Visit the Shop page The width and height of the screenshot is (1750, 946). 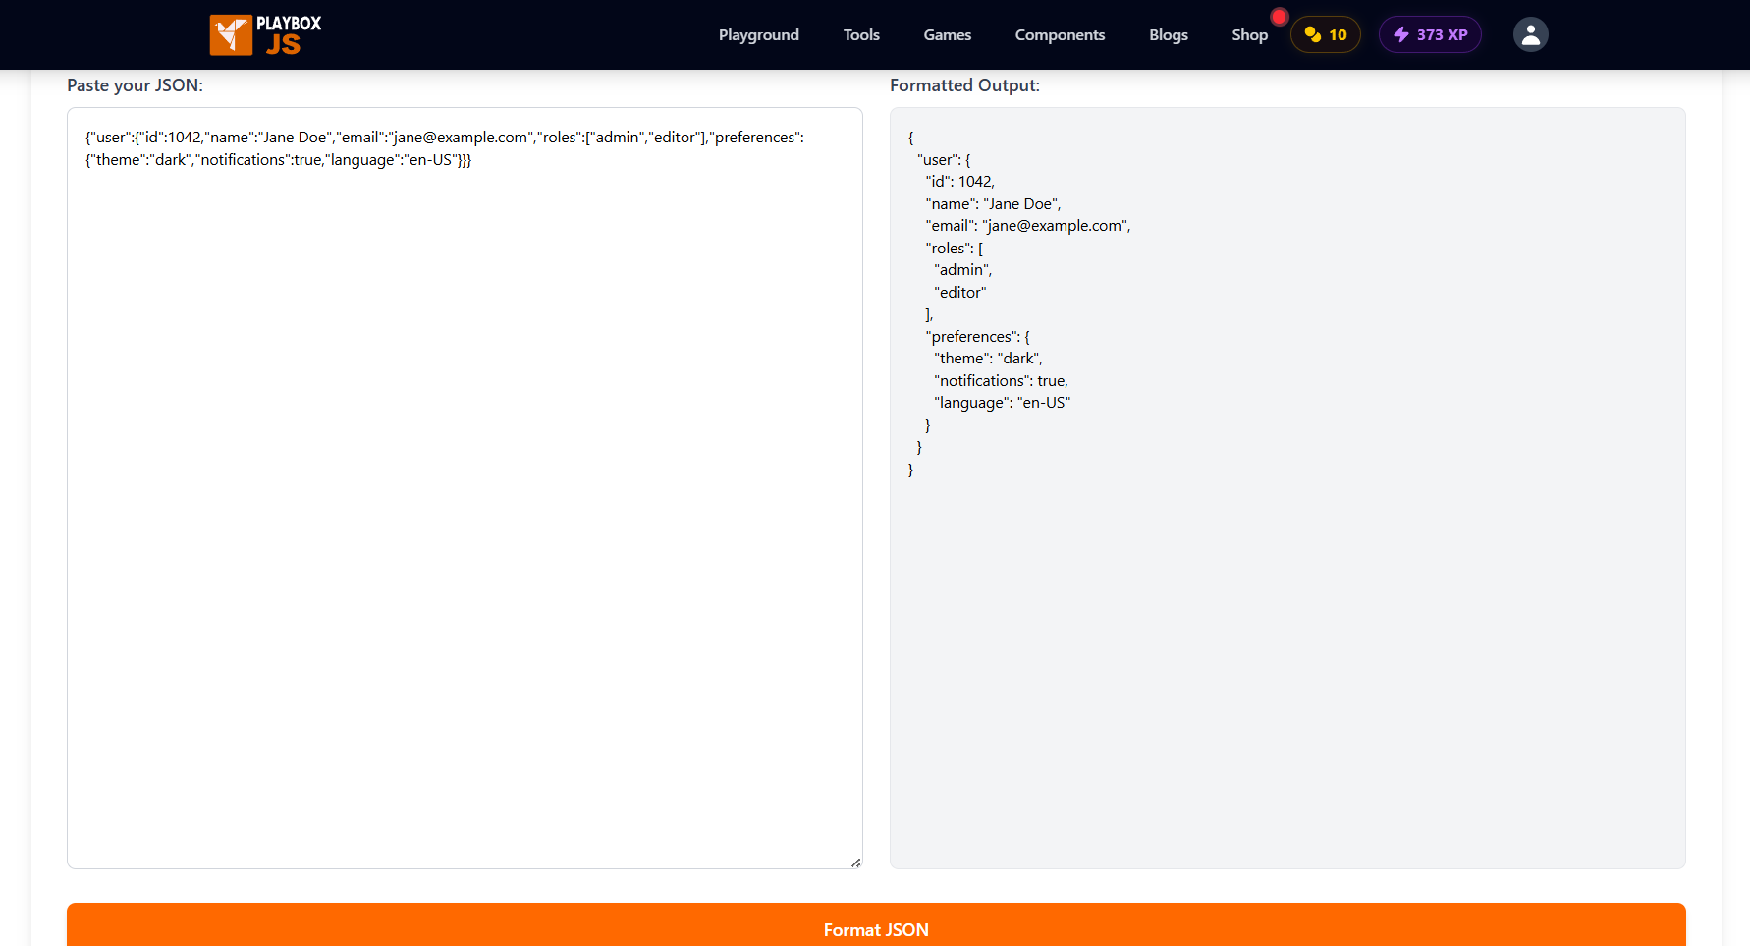[1249, 34]
